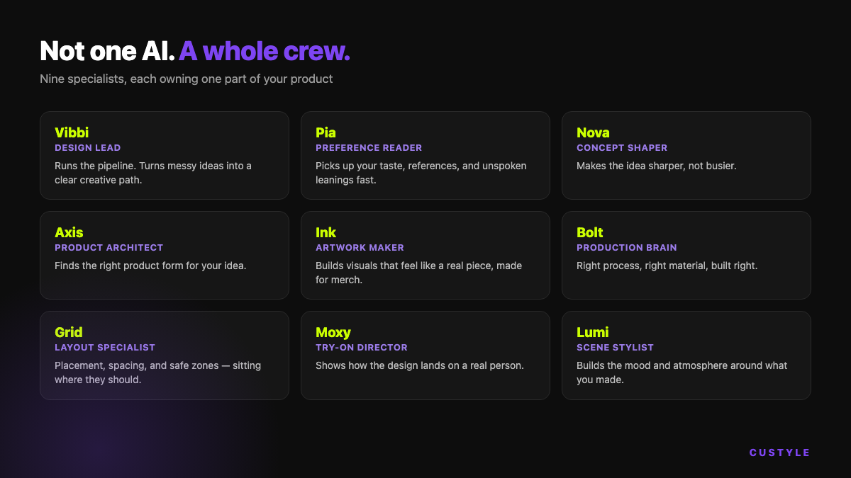Select the Axis card name
This screenshot has width=851, height=478.
click(x=69, y=232)
